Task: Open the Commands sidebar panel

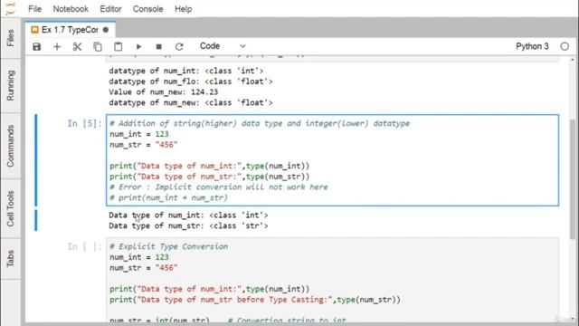Action: click(10, 146)
